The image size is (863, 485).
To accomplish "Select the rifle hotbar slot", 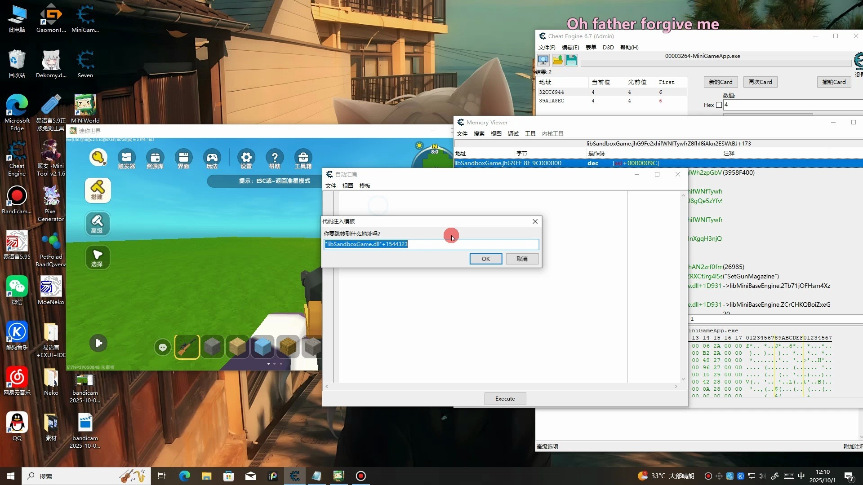I will click(x=187, y=347).
